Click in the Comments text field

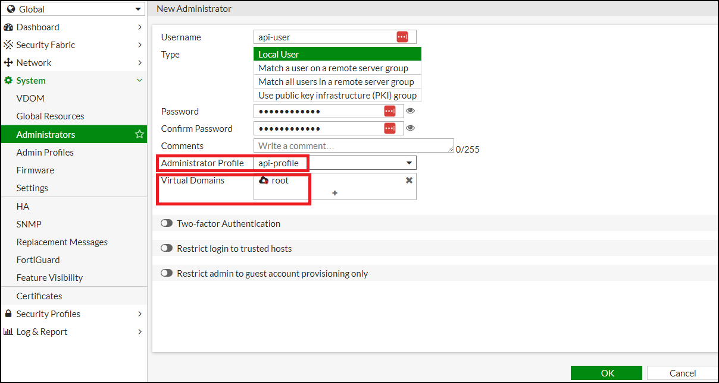354,145
